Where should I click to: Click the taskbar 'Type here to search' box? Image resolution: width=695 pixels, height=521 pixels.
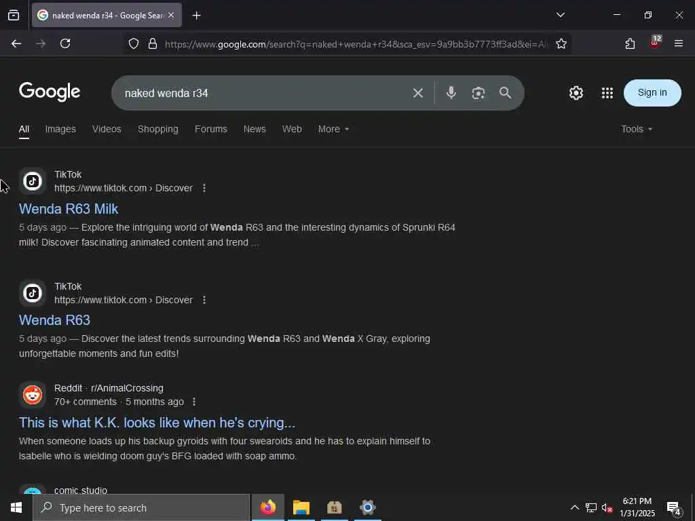point(141,507)
